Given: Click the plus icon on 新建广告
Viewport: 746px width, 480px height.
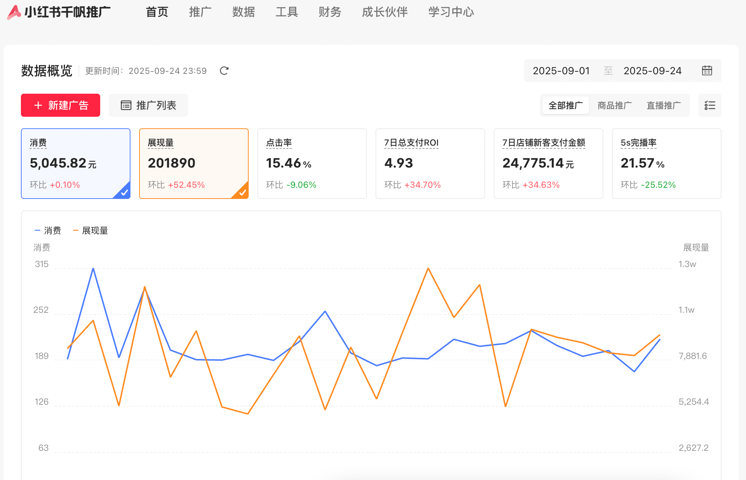Looking at the screenshot, I should click(x=38, y=105).
